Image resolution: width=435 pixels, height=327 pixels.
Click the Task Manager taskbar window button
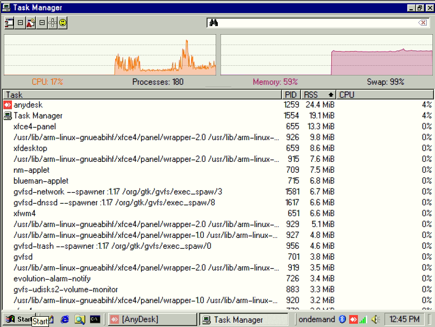pyautogui.click(x=244, y=319)
